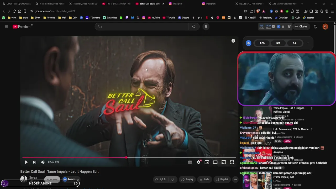
Task: Switch to This Is ZACK SNYDER tab
Action: pyautogui.click(x=116, y=4)
